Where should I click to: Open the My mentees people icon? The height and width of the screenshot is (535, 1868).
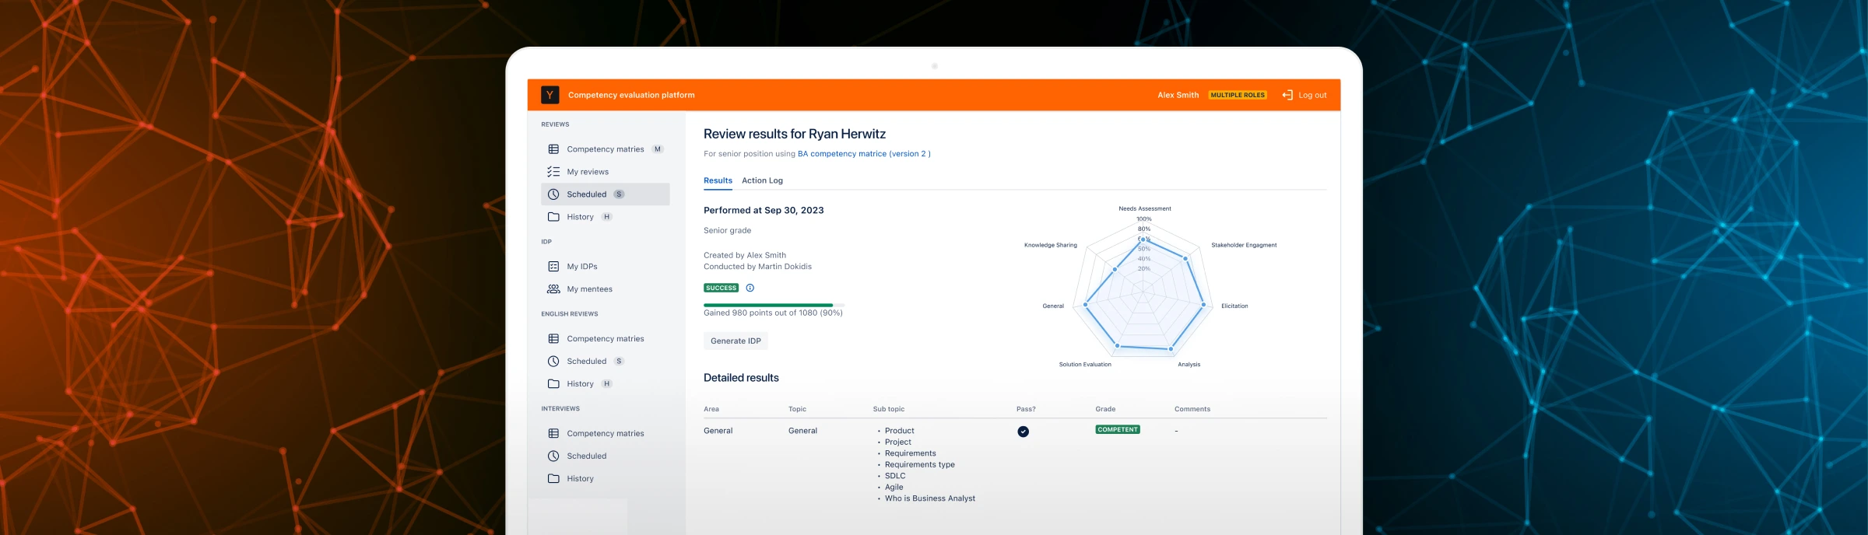click(553, 289)
